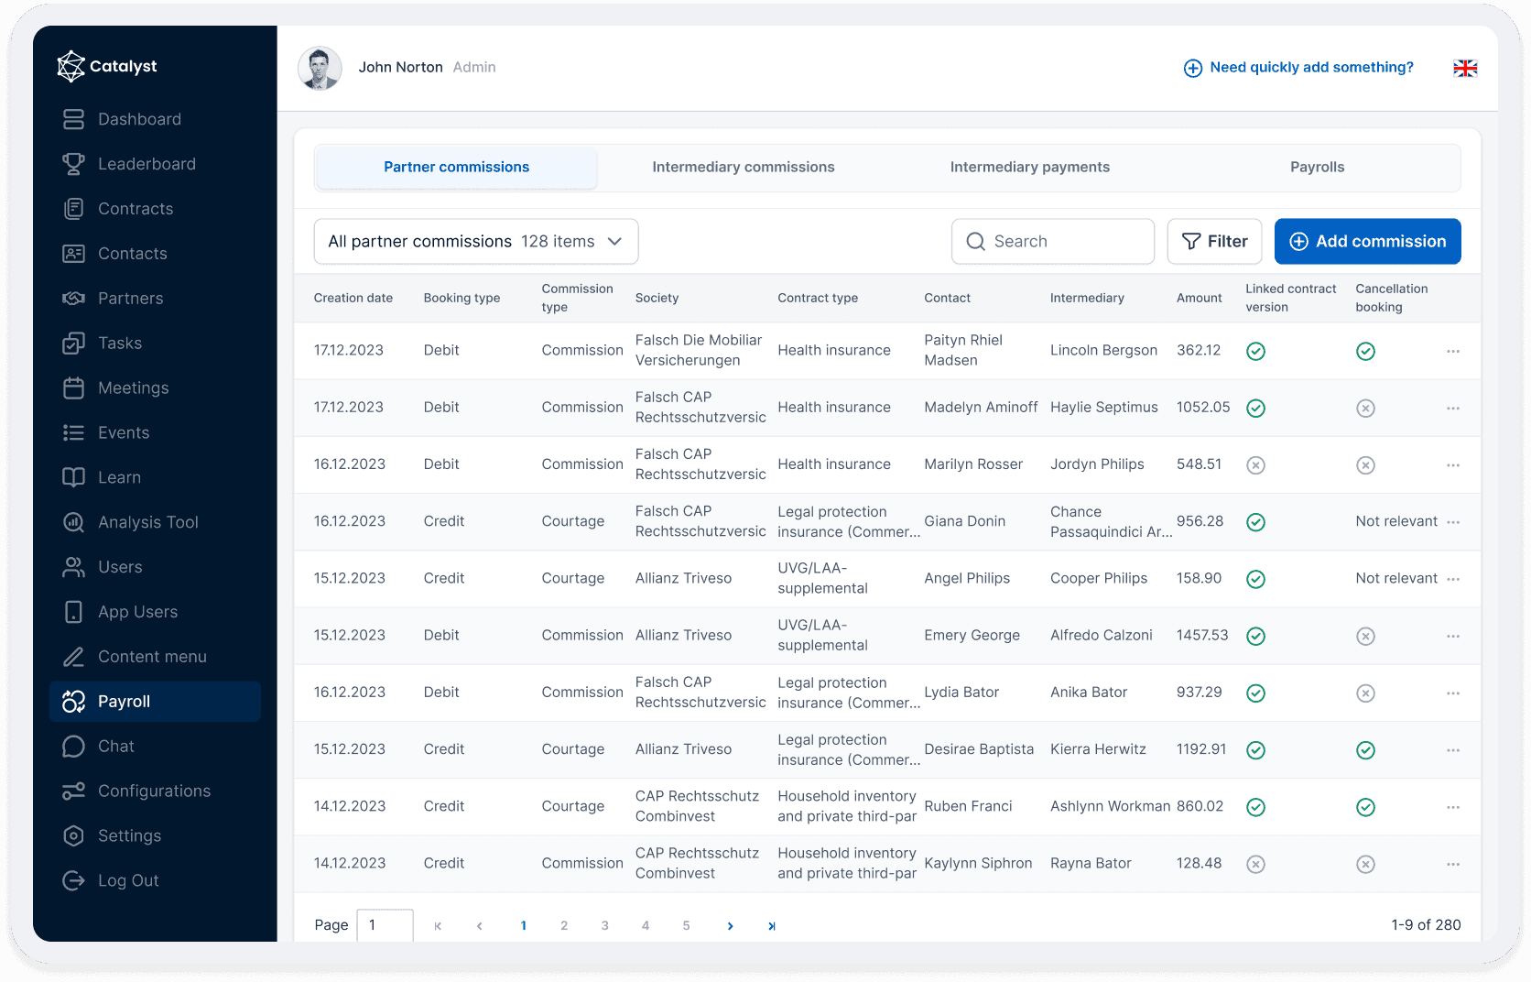The width and height of the screenshot is (1531, 982).
Task: Switch to the Payrolls tab
Action: [1317, 168]
